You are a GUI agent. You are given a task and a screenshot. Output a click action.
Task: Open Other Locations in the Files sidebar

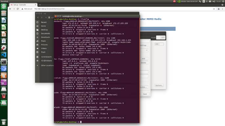click(47, 65)
